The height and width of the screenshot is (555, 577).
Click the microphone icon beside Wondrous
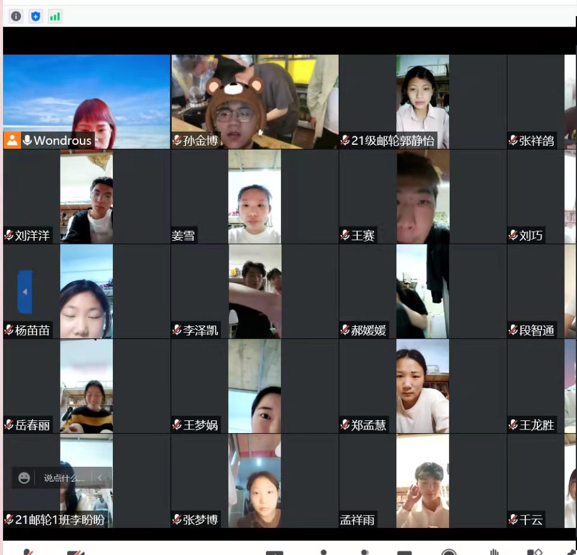[x=27, y=141]
